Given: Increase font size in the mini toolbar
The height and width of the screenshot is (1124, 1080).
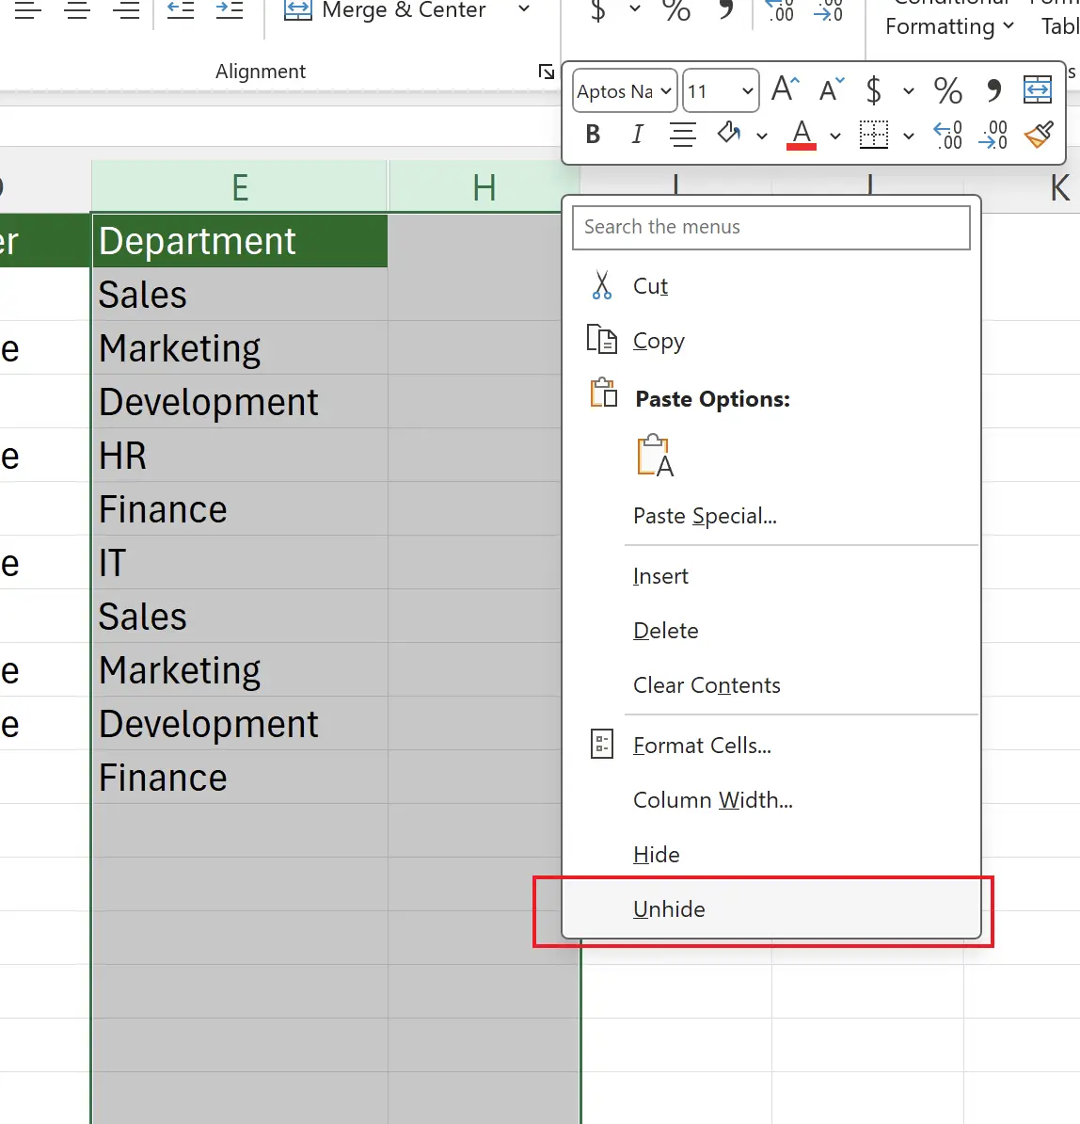Looking at the screenshot, I should pos(785,90).
